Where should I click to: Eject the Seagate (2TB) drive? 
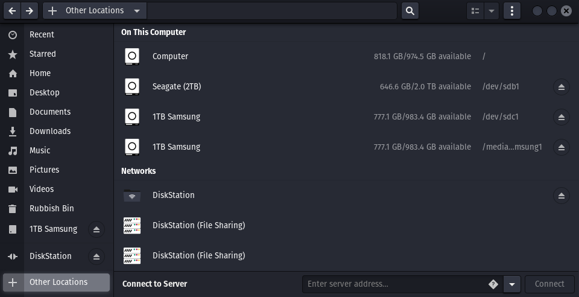[x=562, y=87]
